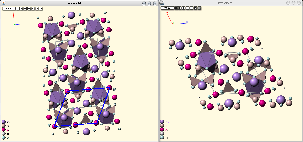This screenshot has height=142, width=303.
Task: Click the Java icon in left title bar
Action: click(4, 3)
